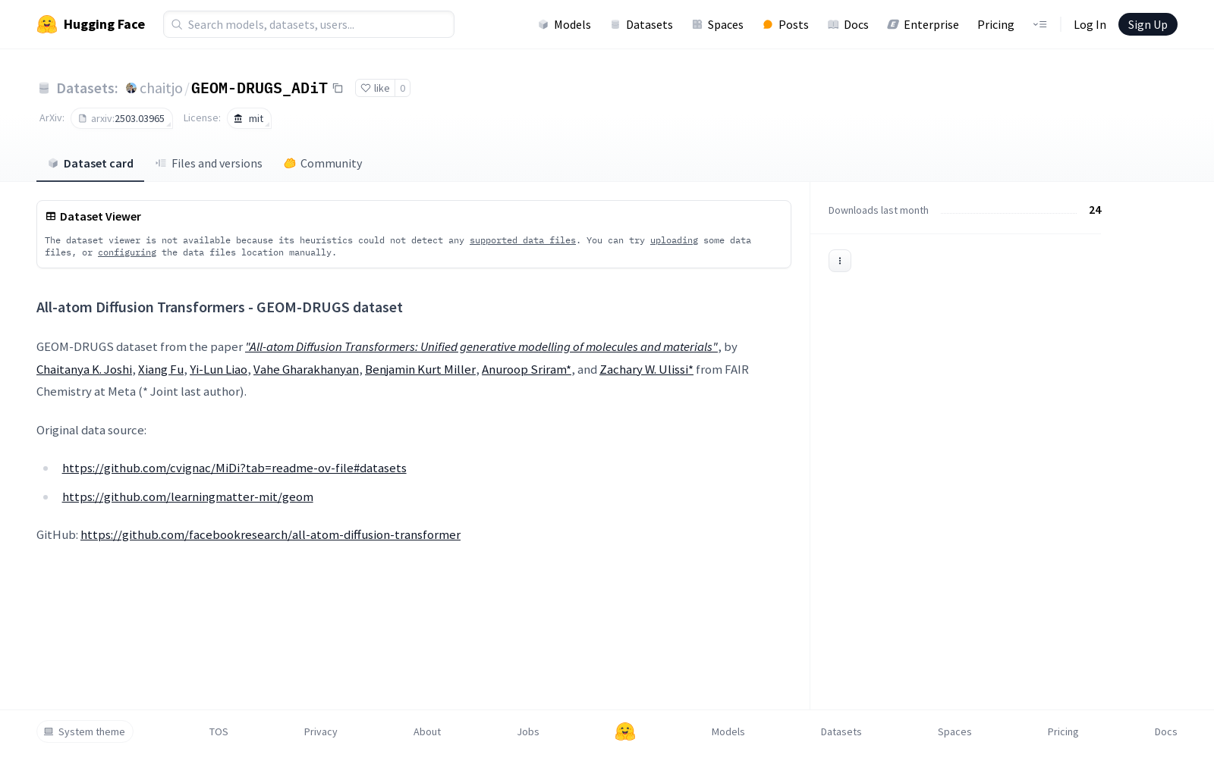Open the Docs footer link
Image resolution: width=1214 pixels, height=758 pixels.
click(1166, 731)
